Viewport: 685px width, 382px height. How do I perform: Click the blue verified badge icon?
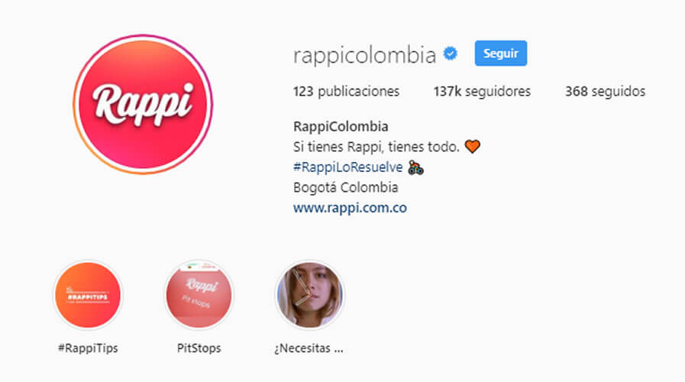point(451,53)
